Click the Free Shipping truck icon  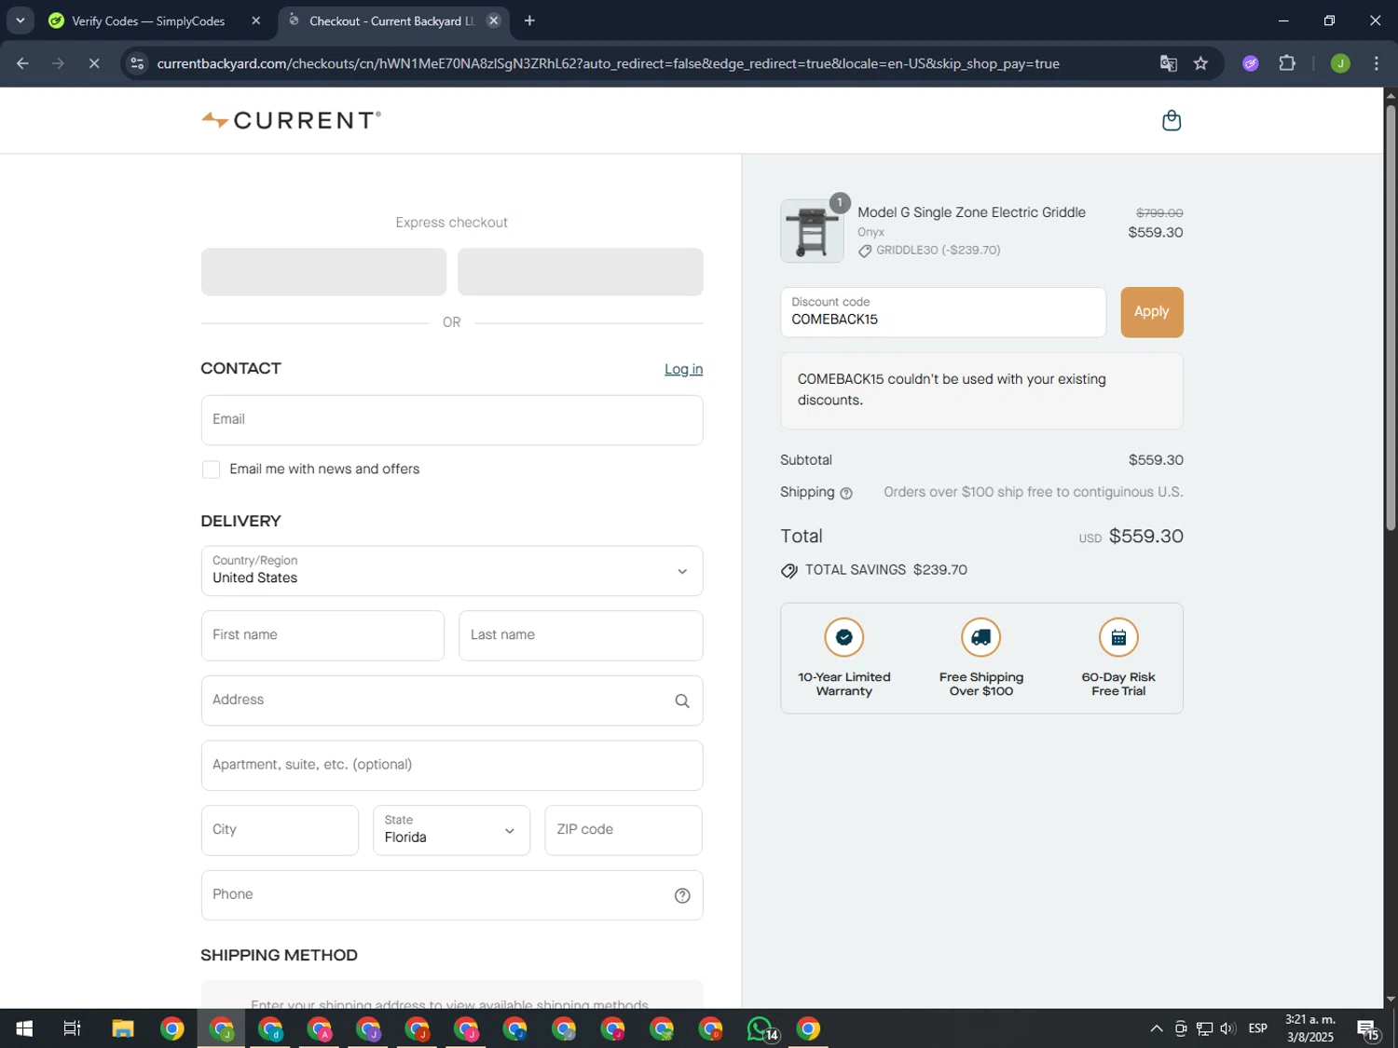[x=980, y=637]
